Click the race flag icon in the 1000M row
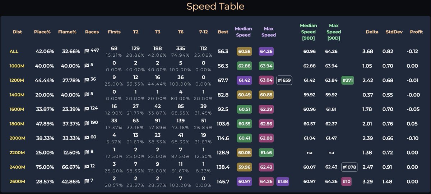431x194 pixels. pyautogui.click(x=87, y=66)
